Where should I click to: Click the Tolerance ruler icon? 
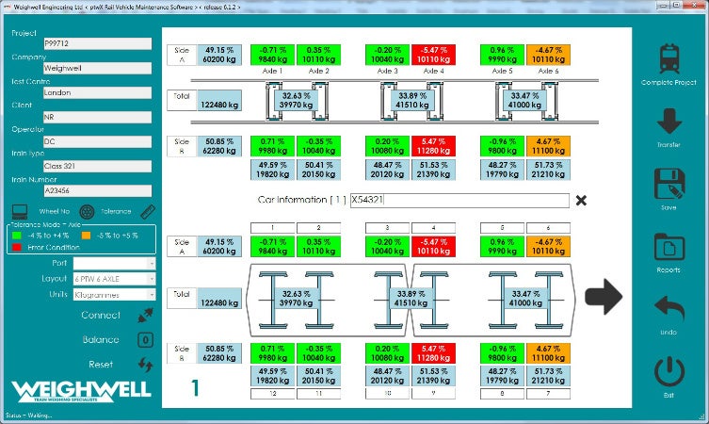click(148, 212)
